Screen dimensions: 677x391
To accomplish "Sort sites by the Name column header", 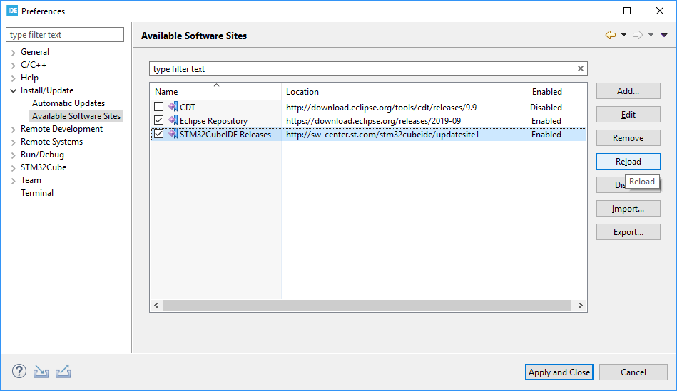I will (216, 91).
